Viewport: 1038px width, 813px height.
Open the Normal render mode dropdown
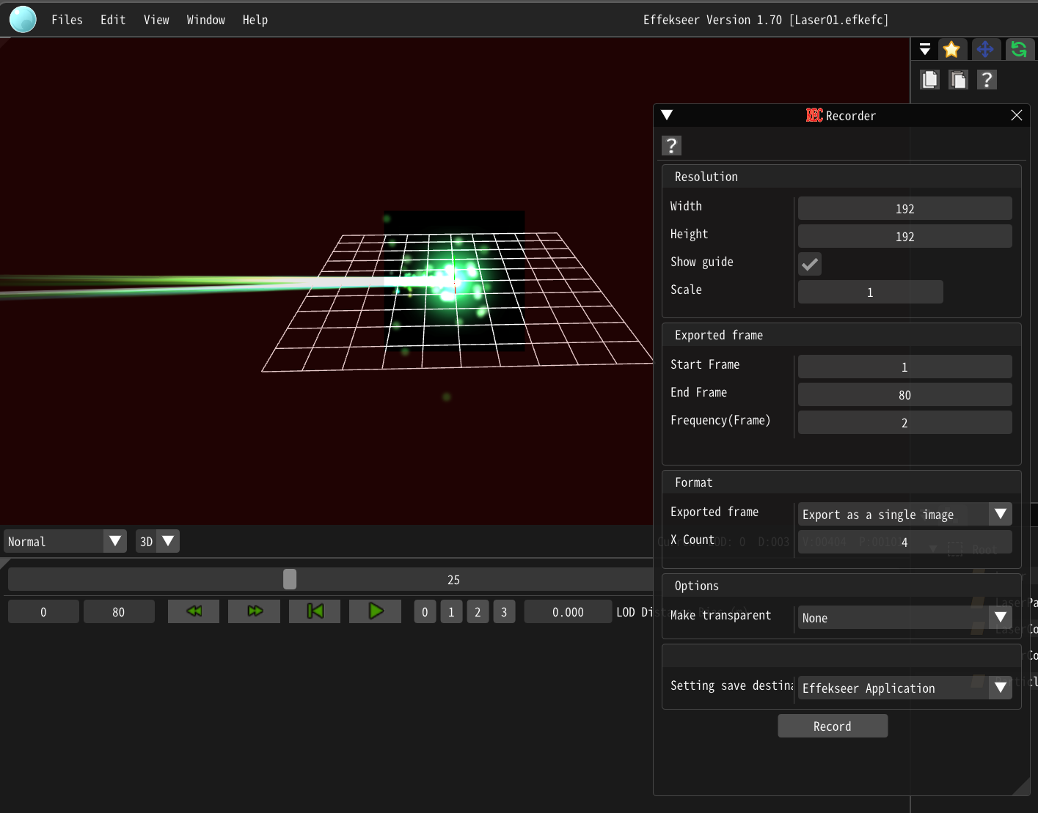(x=65, y=541)
